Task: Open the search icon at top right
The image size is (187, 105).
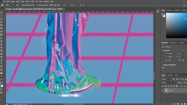Action: click(184, 5)
